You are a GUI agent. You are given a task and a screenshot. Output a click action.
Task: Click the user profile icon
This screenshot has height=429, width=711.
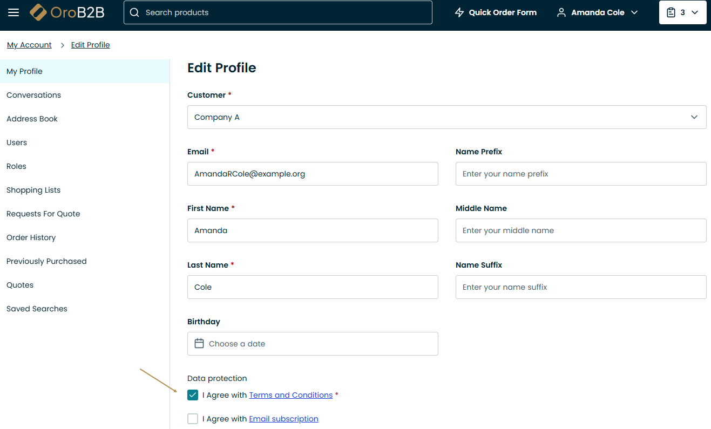coord(561,12)
